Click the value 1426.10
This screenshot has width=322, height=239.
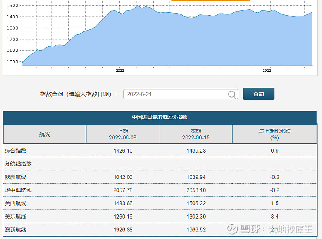pos(123,151)
